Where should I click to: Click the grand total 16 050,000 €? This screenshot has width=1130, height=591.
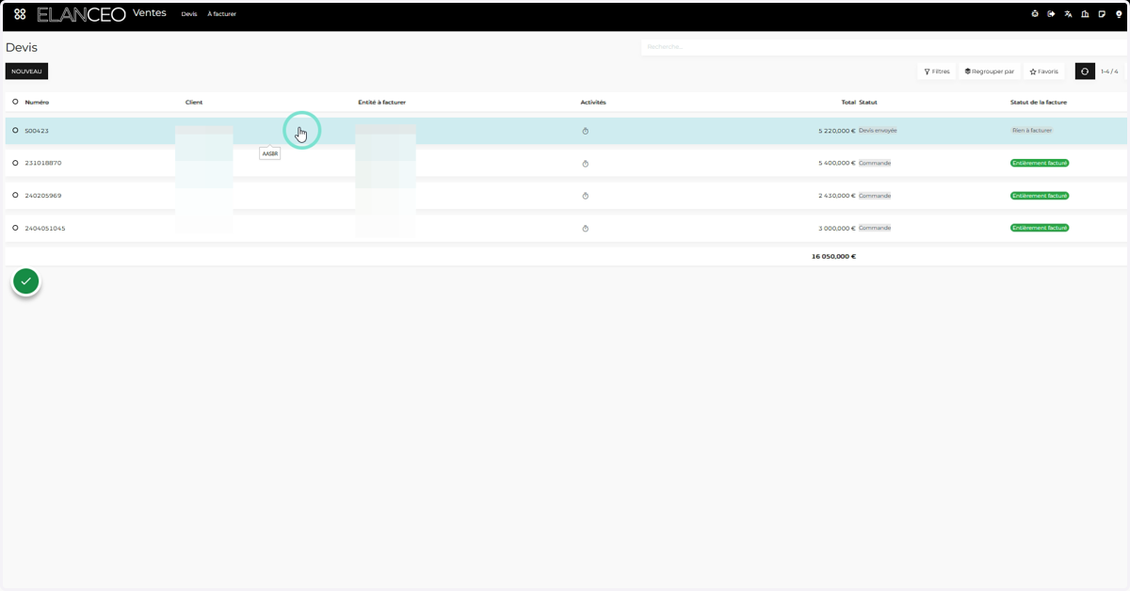tap(833, 256)
